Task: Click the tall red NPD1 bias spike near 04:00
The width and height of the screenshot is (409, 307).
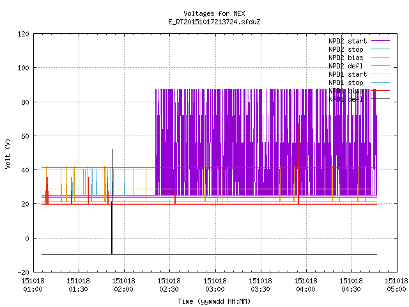Action: [298, 164]
